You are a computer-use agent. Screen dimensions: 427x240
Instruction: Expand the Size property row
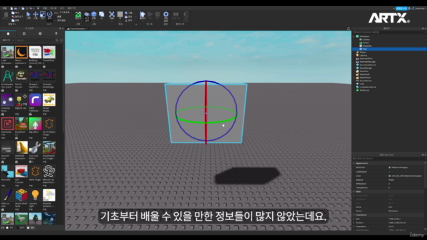[x=354, y=219]
